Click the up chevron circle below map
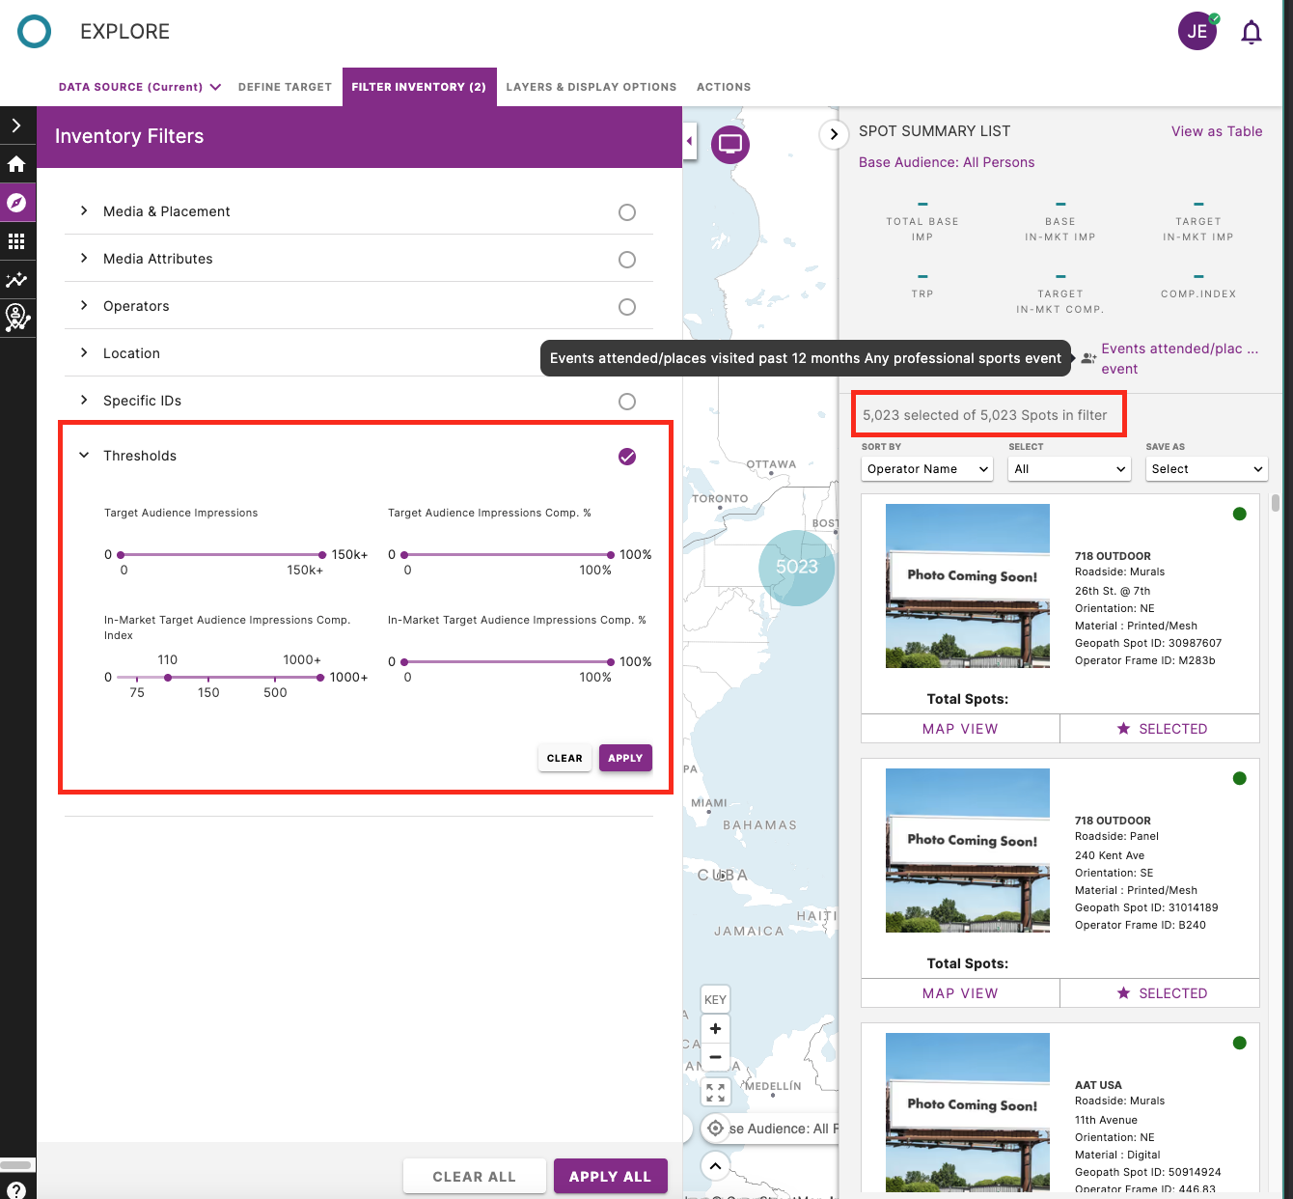This screenshot has height=1199, width=1293. [715, 1166]
